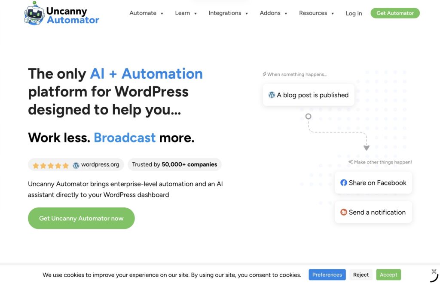Open the Addons menu
The image size is (440, 284).
(270, 13)
